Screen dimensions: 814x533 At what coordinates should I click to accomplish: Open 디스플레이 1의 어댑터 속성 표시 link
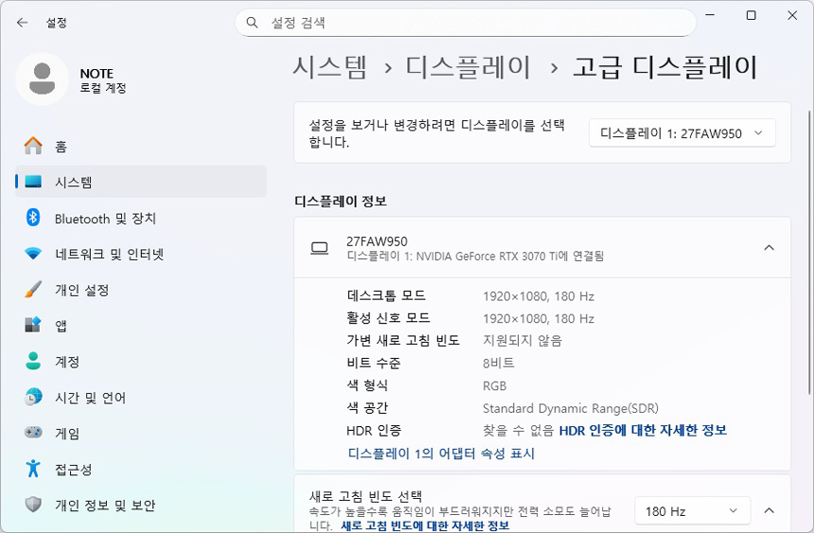click(441, 453)
